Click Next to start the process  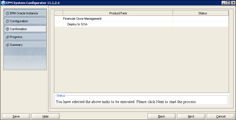click(x=191, y=116)
